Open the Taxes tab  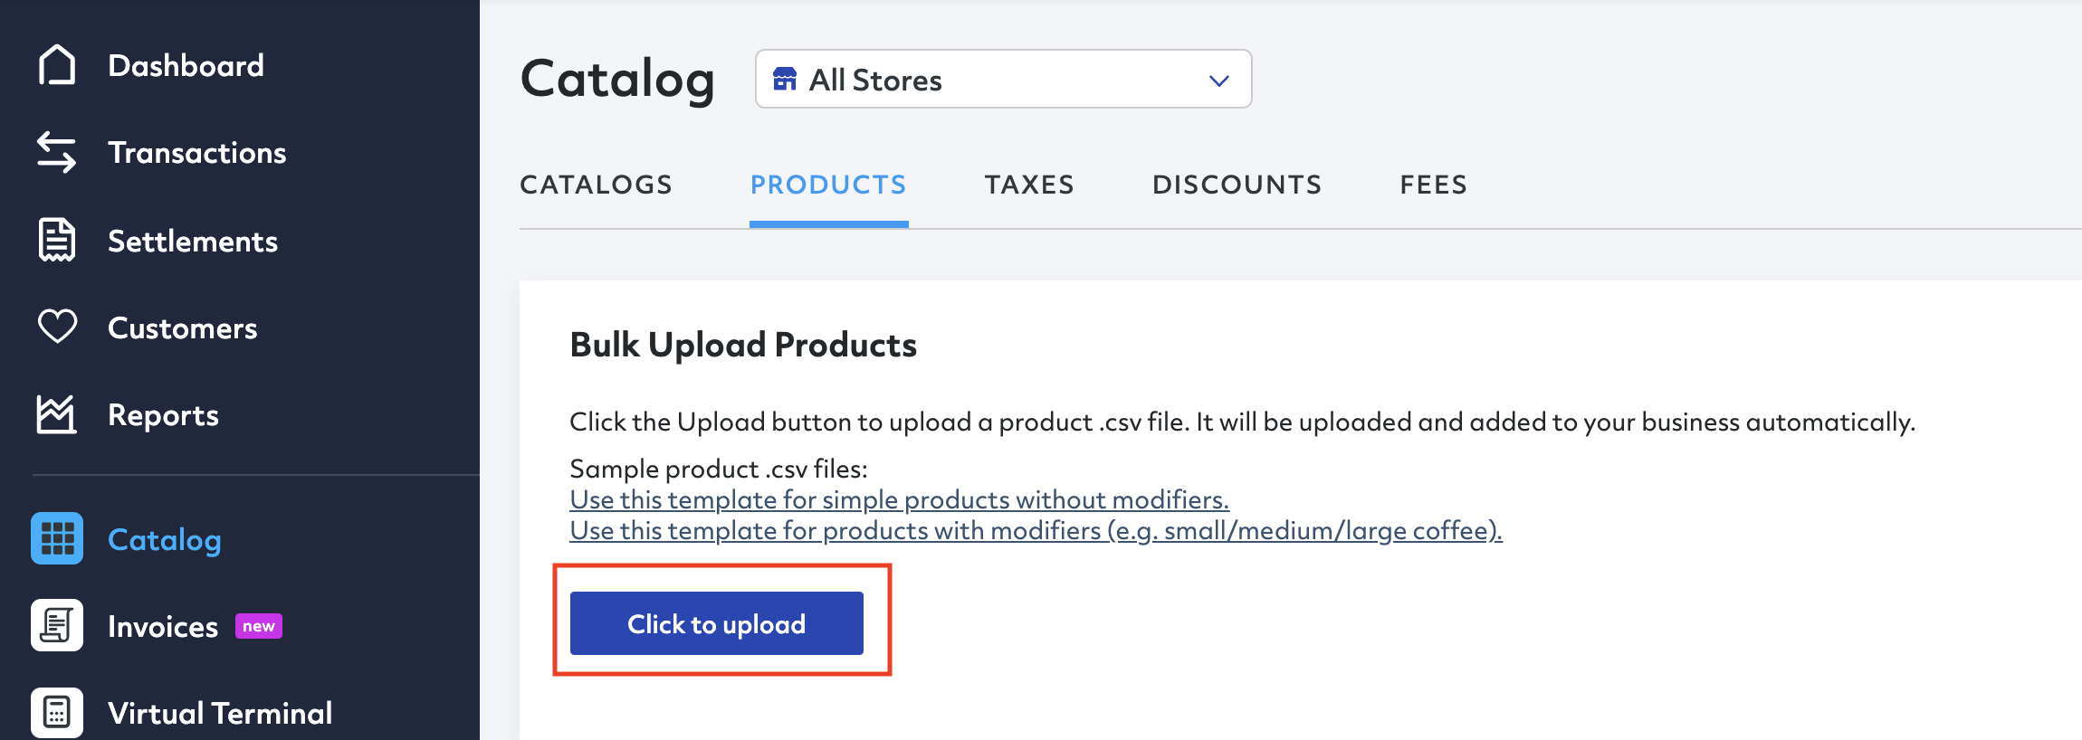click(1029, 185)
